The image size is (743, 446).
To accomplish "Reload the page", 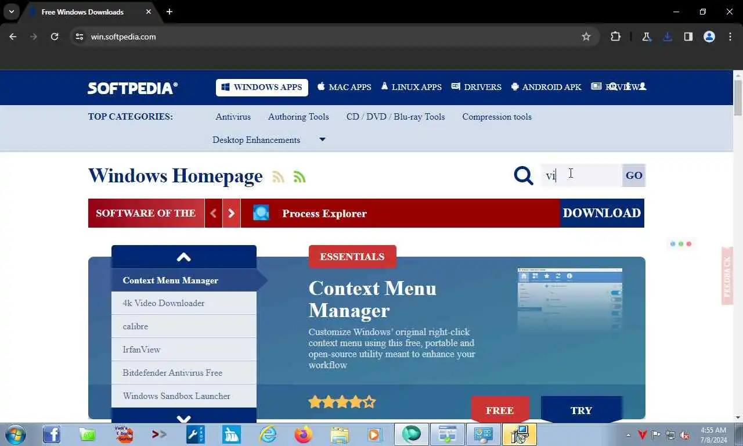I will [55, 37].
